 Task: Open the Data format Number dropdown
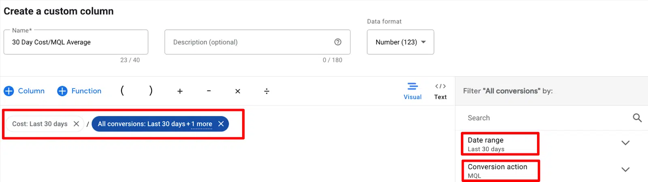400,42
